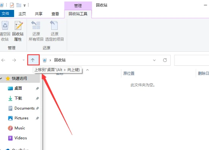
Task: Click the pin icon next to Documents
Action: (38, 108)
